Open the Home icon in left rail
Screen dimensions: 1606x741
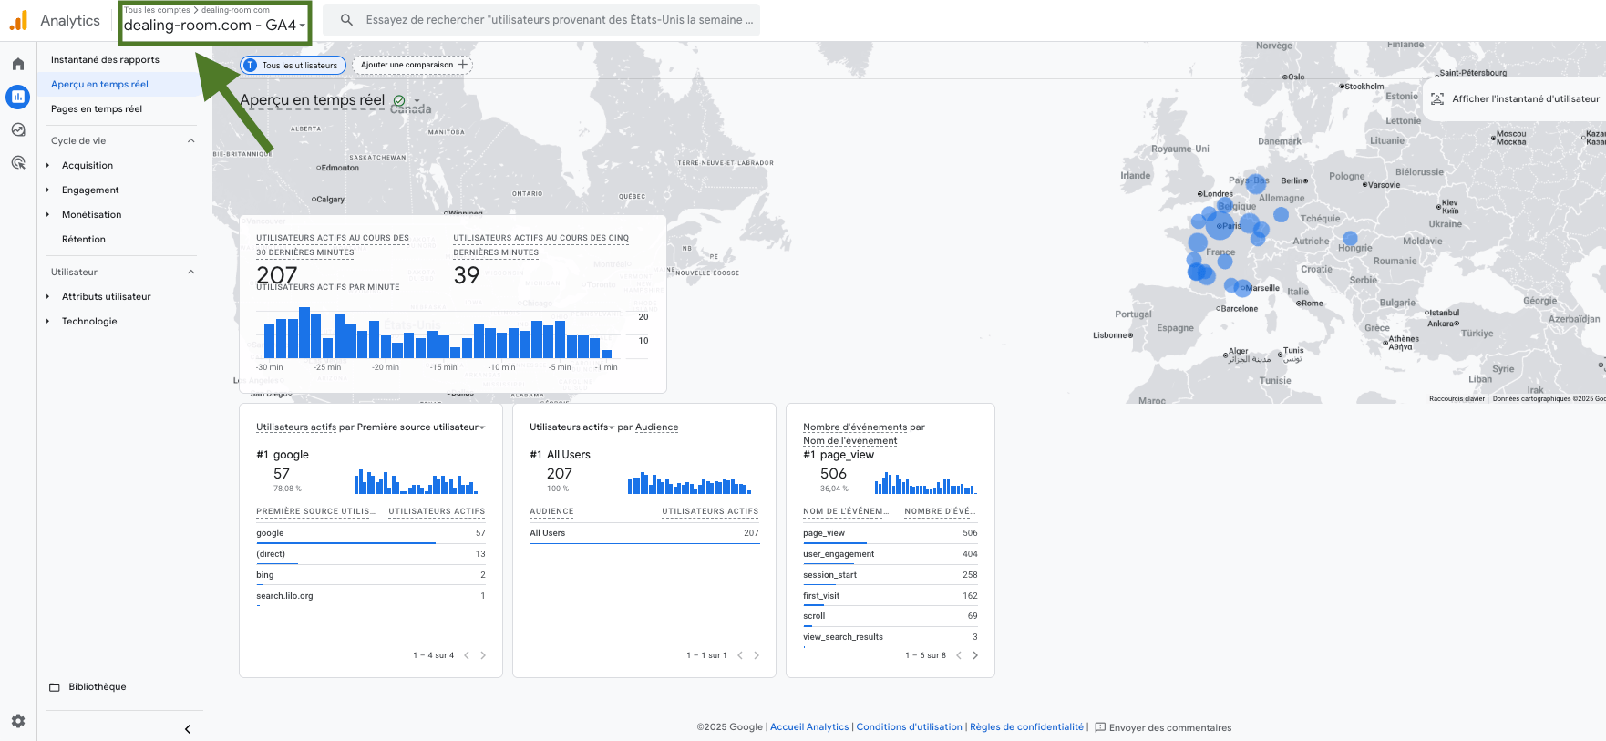18,64
